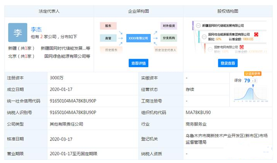This screenshot has height=163, width=277.
Task: Click 查看详情 button under 企业架构图
Action: pyautogui.click(x=138, y=63)
